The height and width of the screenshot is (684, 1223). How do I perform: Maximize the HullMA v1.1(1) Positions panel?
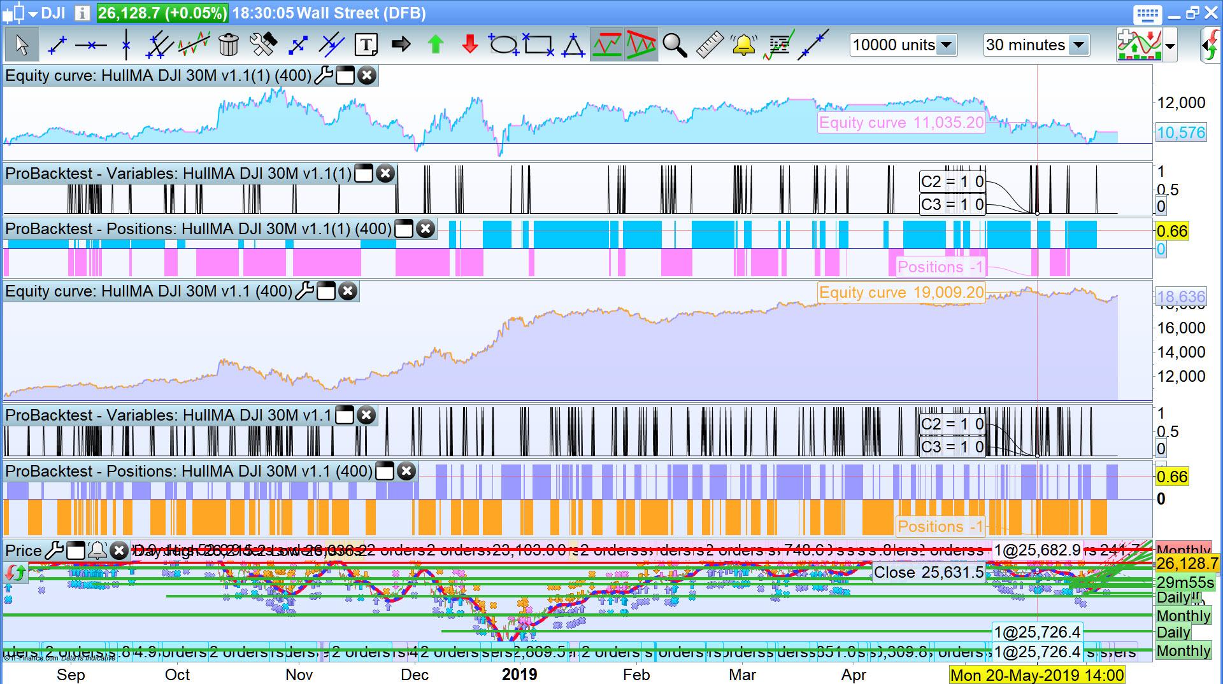[x=404, y=229]
